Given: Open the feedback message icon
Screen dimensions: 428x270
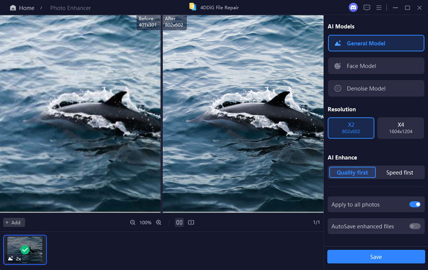Looking at the screenshot, I should (367, 8).
